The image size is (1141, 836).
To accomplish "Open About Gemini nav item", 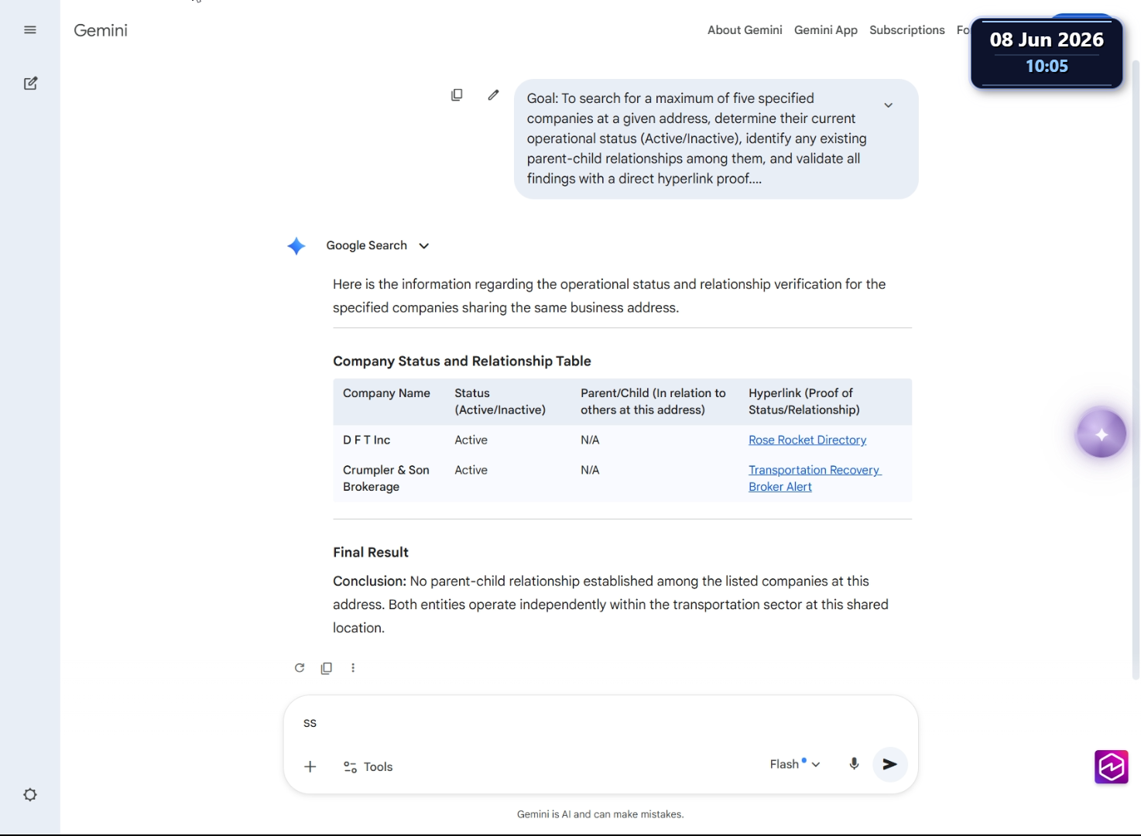I will (745, 30).
